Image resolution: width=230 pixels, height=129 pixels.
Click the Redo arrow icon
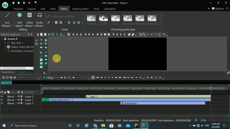coord(61,34)
